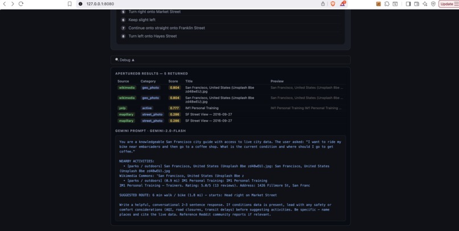This screenshot has width=459, height=231.
Task: Click the yelp row's Title cell
Action: click(x=202, y=108)
